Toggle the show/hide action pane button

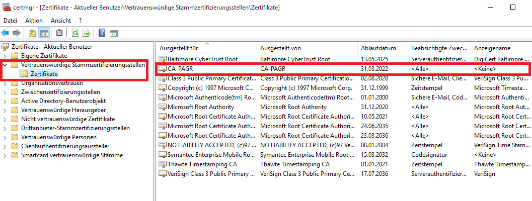click(114, 33)
